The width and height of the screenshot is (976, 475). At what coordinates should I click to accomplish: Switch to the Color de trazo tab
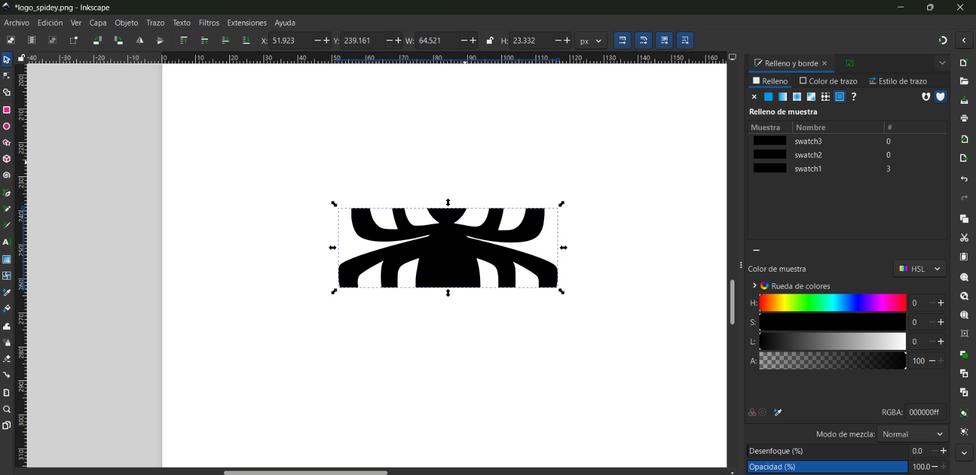pos(828,81)
